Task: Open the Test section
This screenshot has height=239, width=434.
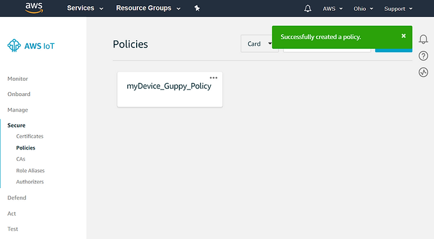Action: tap(13, 229)
